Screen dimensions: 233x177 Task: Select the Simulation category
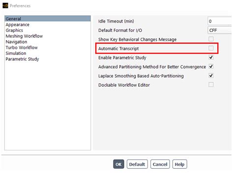tap(16, 53)
